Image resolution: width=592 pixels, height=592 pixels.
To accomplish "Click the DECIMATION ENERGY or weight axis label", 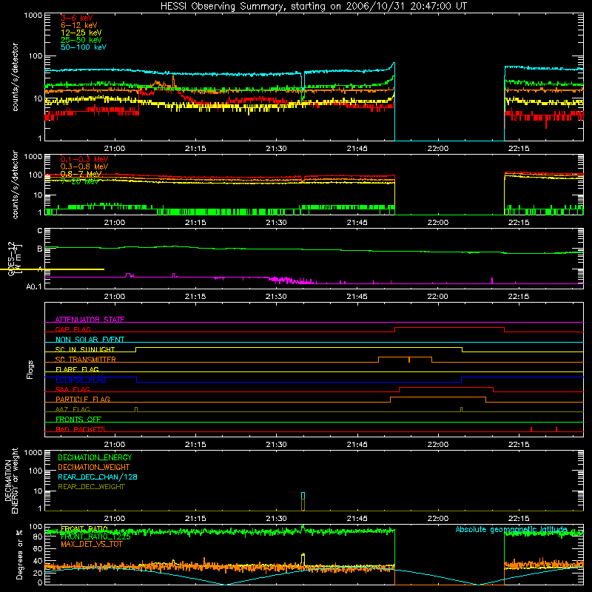I will [11, 481].
